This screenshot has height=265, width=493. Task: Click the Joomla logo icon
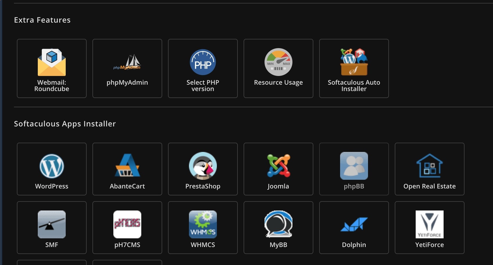tap(278, 166)
